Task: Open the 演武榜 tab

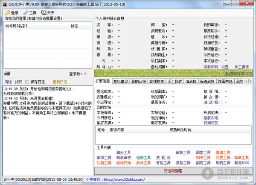Action: [191, 81]
